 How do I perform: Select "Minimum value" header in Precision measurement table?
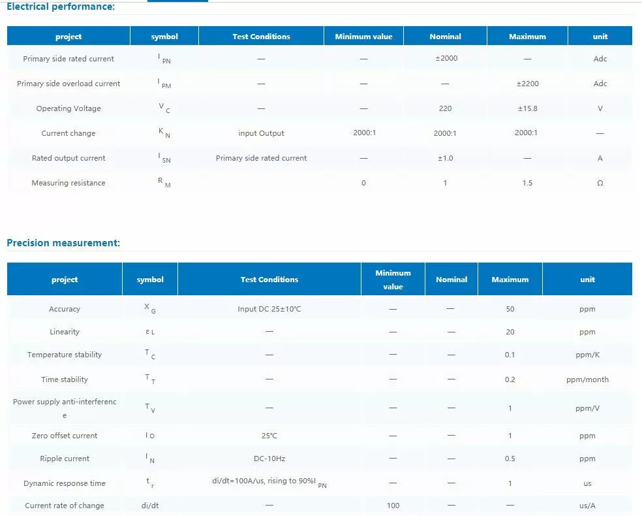(393, 280)
